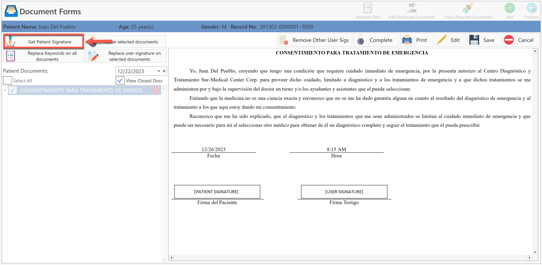Viewport: 542px width, 265px height.
Task: Click Patient Name Juan Del Pueblo
Action: [x=40, y=27]
